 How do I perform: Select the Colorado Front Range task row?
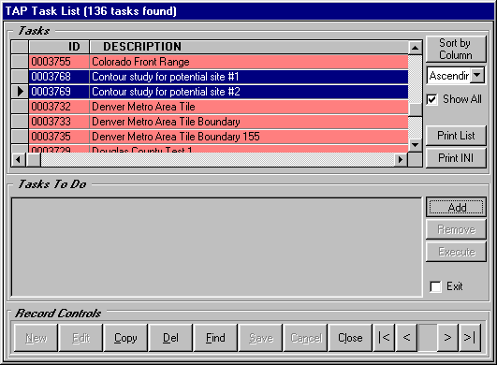(218, 62)
